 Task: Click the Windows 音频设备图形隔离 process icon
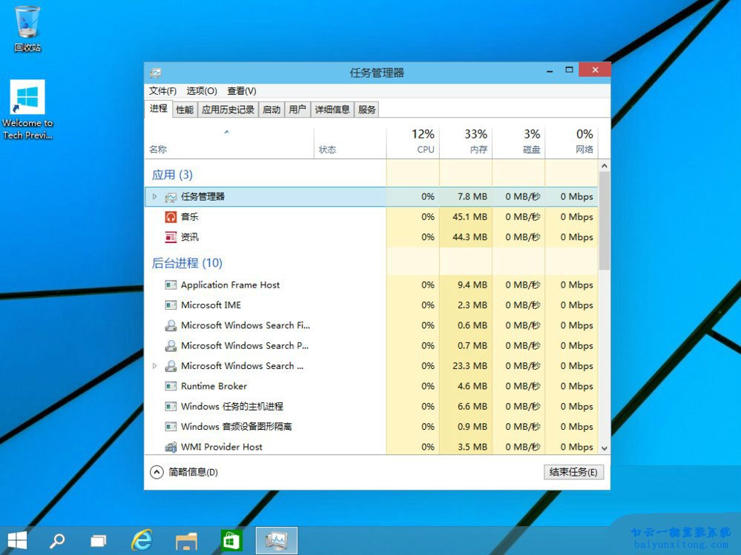169,427
